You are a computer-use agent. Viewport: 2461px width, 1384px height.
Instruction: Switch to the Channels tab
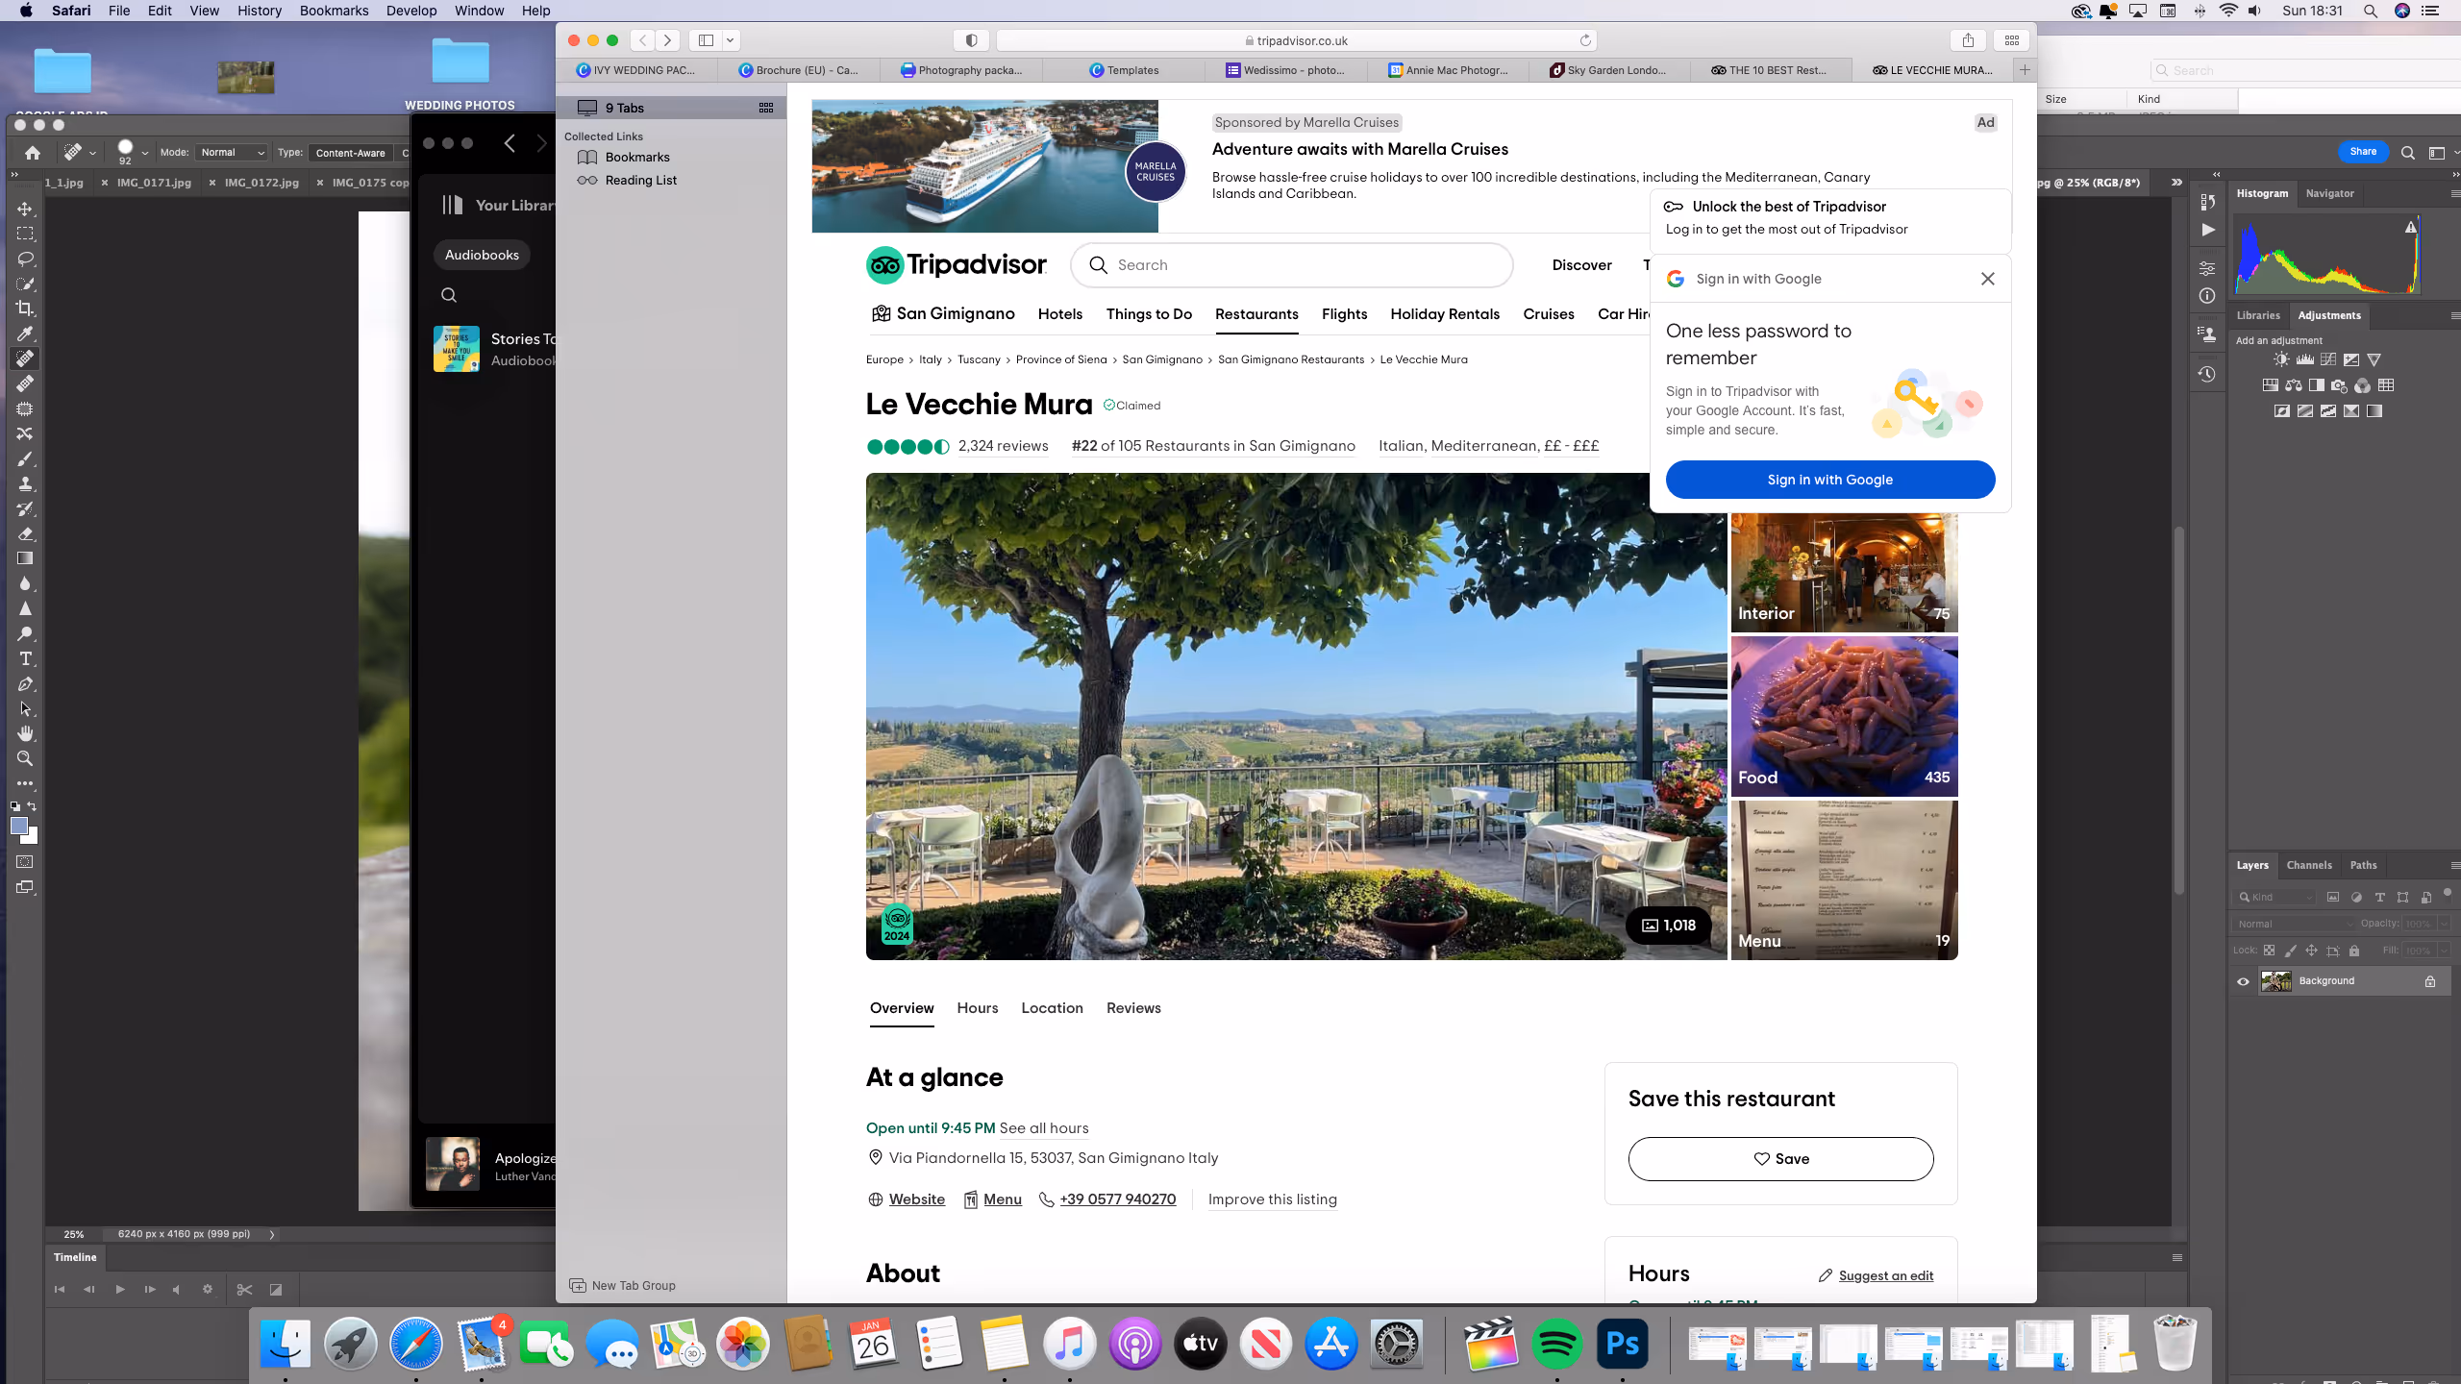(x=2309, y=865)
